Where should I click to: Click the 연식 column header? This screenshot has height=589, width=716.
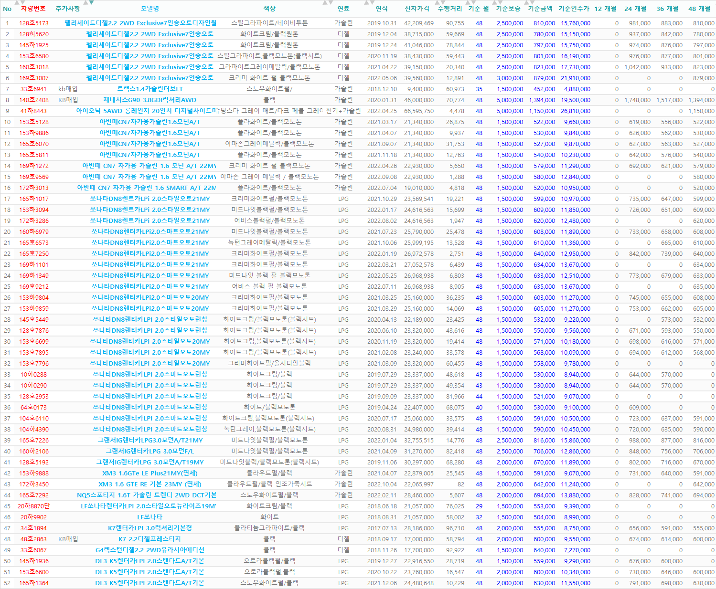tap(382, 9)
